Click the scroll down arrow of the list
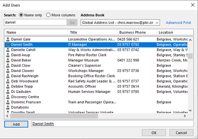 pos(190,111)
